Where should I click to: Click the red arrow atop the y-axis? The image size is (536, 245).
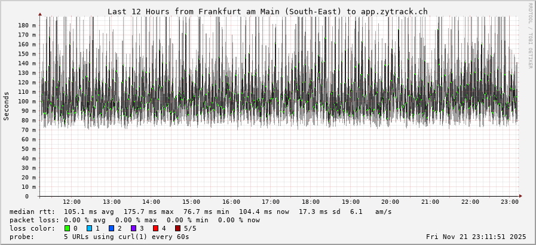click(x=40, y=14)
